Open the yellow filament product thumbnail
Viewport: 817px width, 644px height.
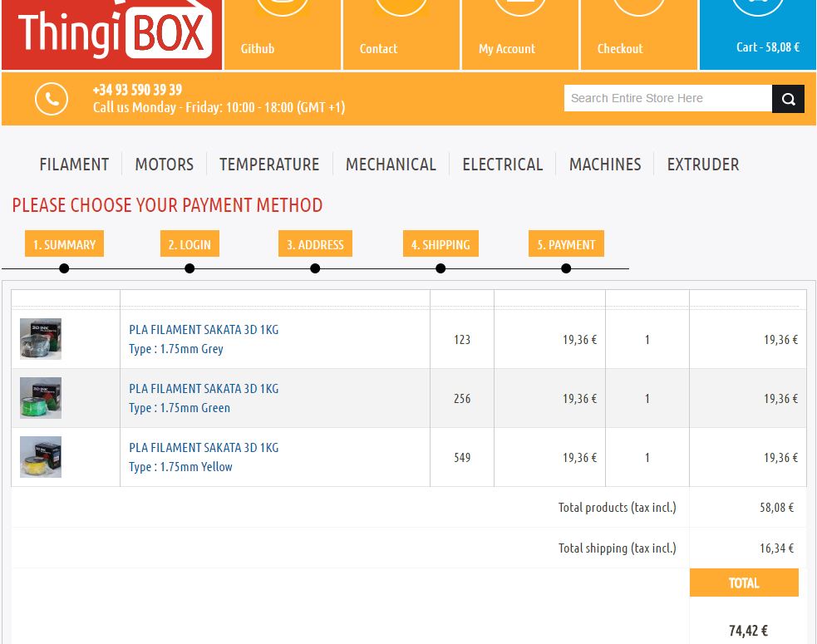coord(41,457)
